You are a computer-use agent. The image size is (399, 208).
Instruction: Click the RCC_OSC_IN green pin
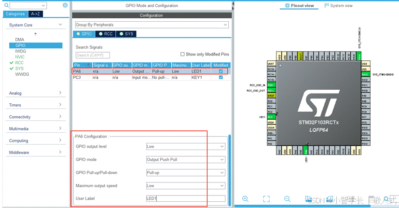pyautogui.click(x=272, y=85)
